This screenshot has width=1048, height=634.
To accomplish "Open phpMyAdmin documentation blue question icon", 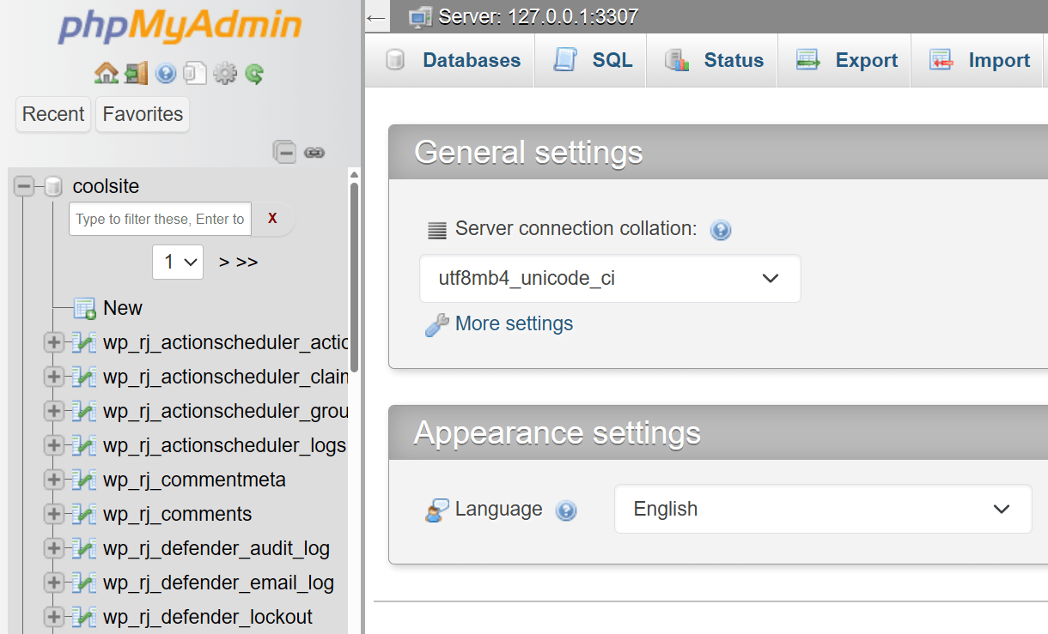I will (x=166, y=74).
